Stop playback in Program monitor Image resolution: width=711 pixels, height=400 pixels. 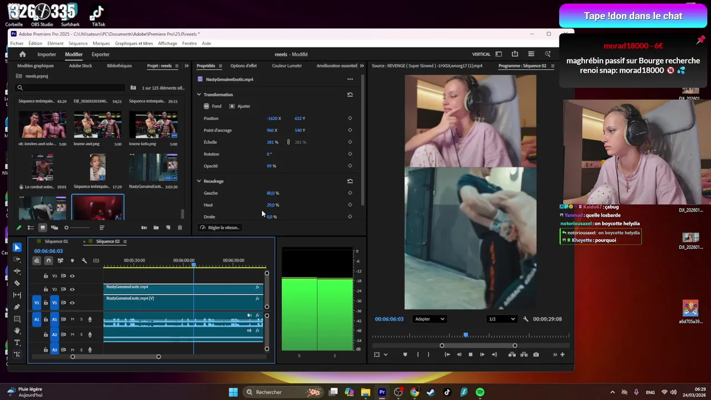click(x=470, y=354)
